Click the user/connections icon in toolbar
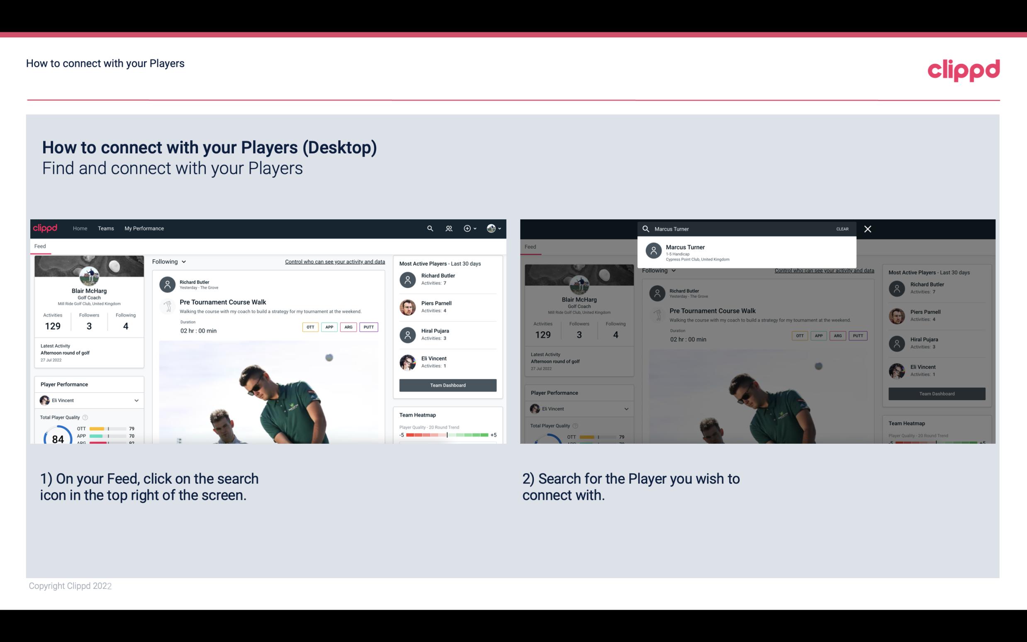 [449, 229]
